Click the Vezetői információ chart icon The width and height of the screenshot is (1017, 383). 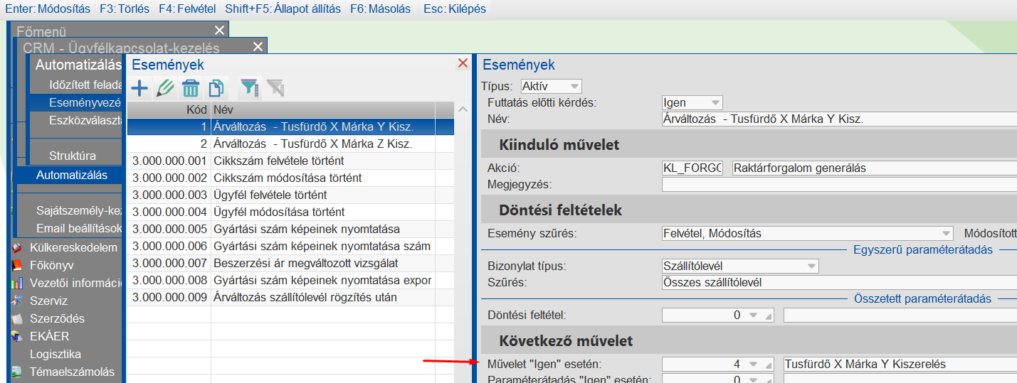point(17,284)
